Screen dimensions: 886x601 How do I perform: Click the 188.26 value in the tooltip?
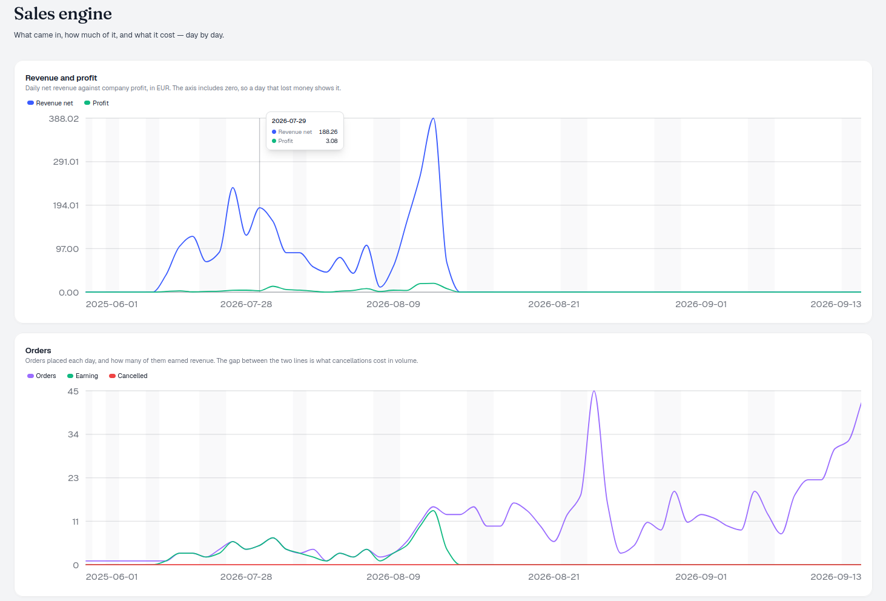click(x=328, y=131)
